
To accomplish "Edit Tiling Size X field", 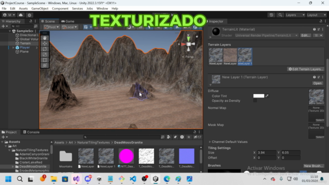I will [x=266, y=153].
